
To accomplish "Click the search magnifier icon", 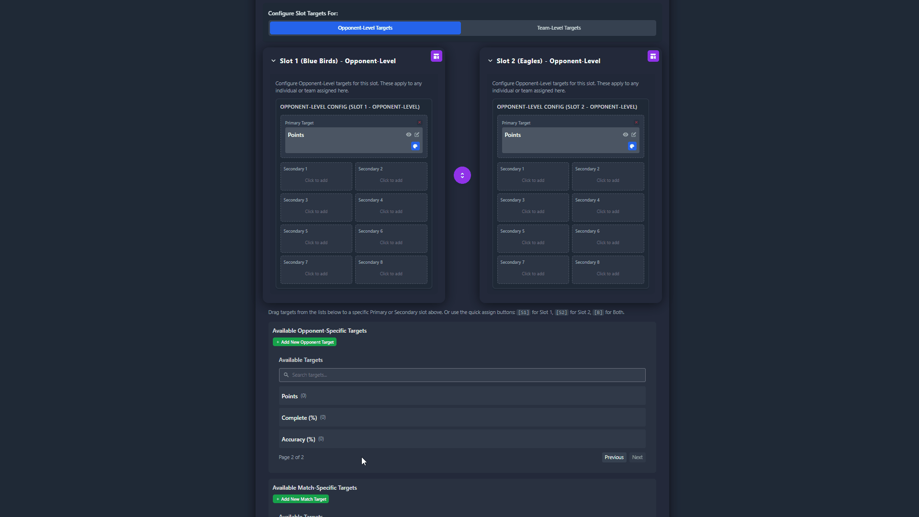I will [286, 375].
